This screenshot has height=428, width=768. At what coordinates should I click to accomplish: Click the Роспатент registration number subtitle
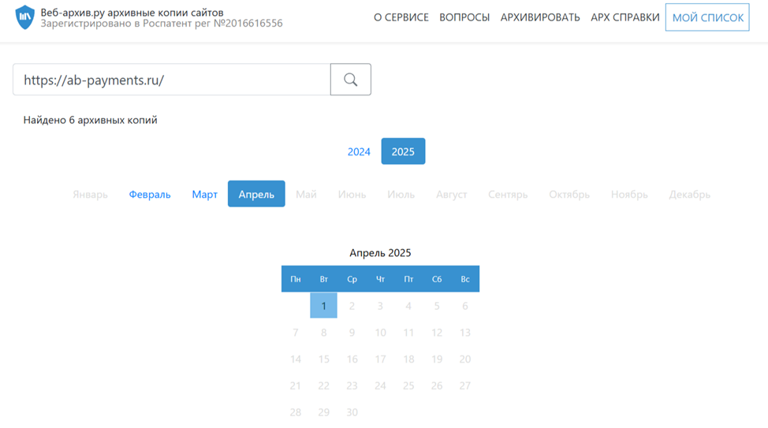[x=162, y=23]
